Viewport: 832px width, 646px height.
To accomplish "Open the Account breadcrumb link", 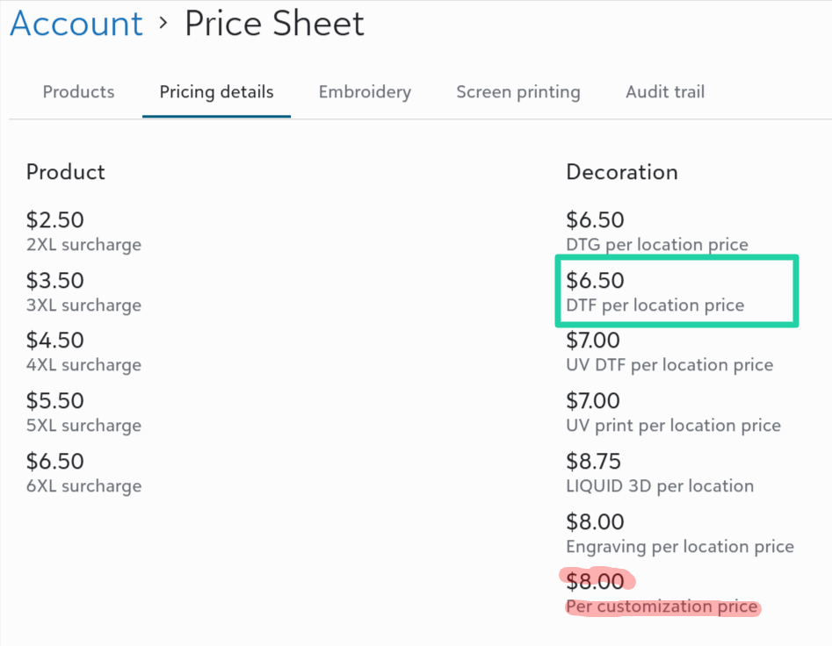I will pos(76,24).
